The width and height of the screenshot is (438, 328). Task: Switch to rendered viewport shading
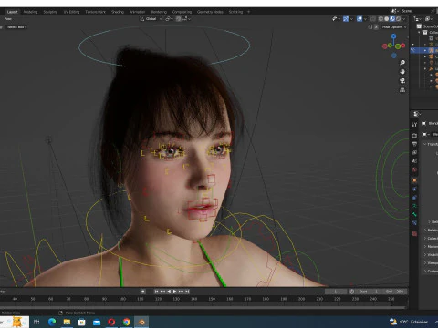tap(398, 19)
